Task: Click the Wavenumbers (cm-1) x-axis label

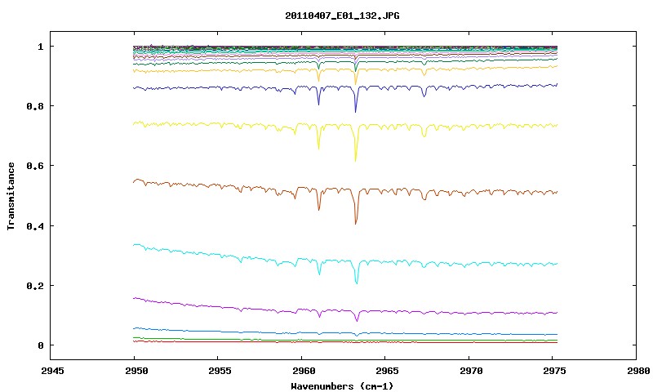Action: pyautogui.click(x=342, y=386)
